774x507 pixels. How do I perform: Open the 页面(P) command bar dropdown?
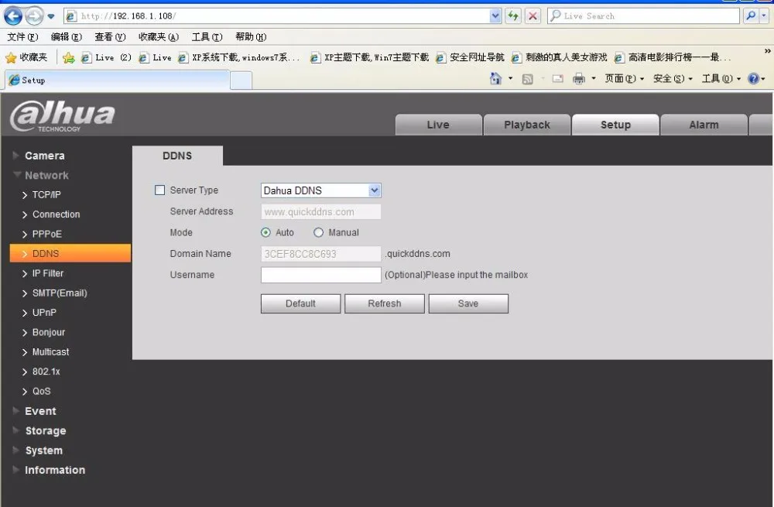tap(625, 78)
